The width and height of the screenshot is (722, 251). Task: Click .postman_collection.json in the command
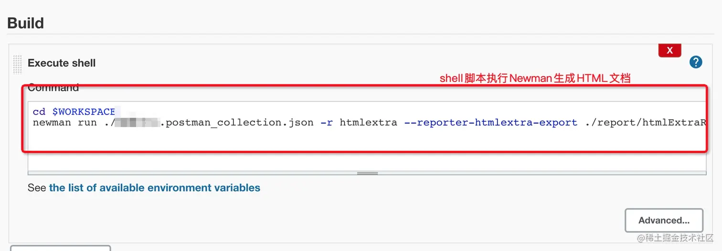tap(237, 123)
